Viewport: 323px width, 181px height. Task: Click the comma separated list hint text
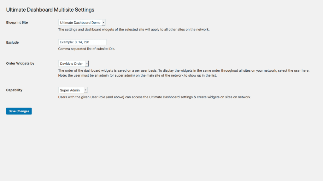tap(87, 49)
